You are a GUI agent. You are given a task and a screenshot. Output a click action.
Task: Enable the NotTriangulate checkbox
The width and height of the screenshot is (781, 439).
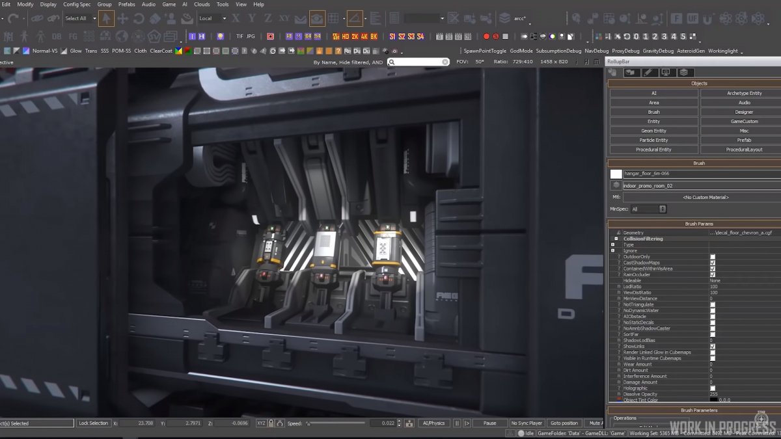click(713, 304)
